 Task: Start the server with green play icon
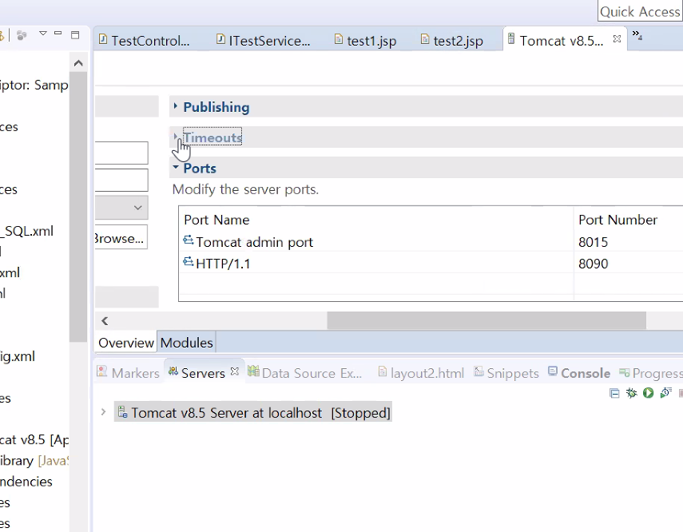tap(648, 393)
